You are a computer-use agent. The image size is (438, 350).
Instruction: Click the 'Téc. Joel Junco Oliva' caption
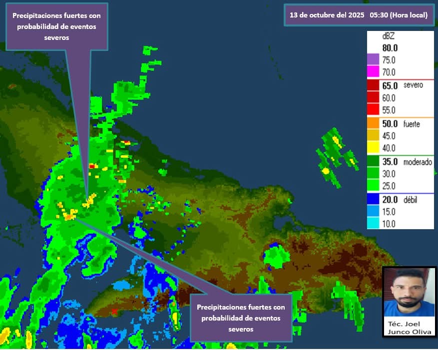coord(408,327)
